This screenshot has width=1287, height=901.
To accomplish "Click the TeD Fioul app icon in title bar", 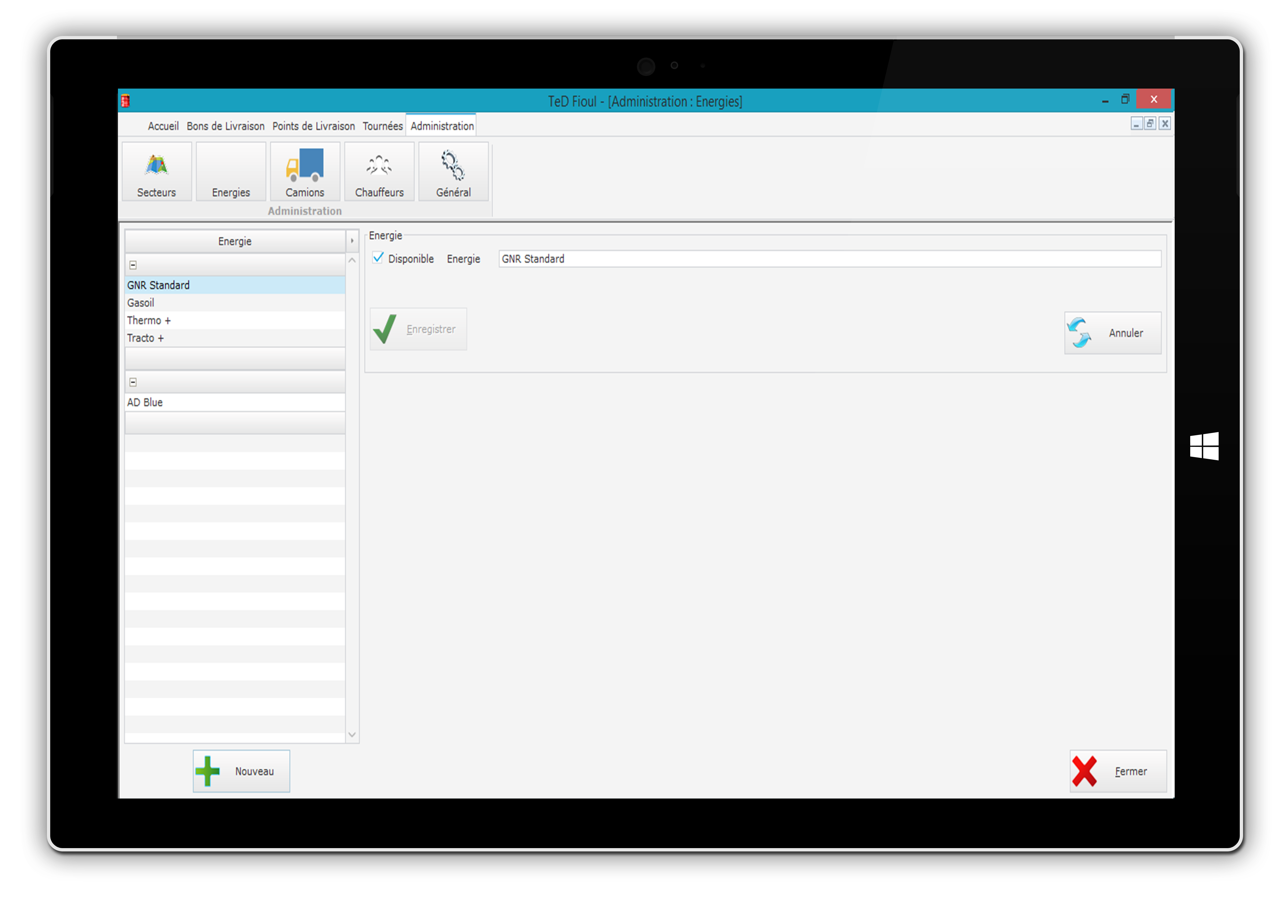I will 126,101.
